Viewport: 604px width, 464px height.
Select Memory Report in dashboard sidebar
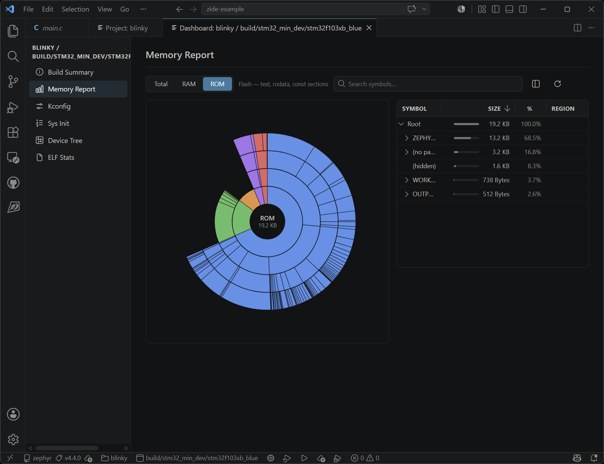point(78,89)
